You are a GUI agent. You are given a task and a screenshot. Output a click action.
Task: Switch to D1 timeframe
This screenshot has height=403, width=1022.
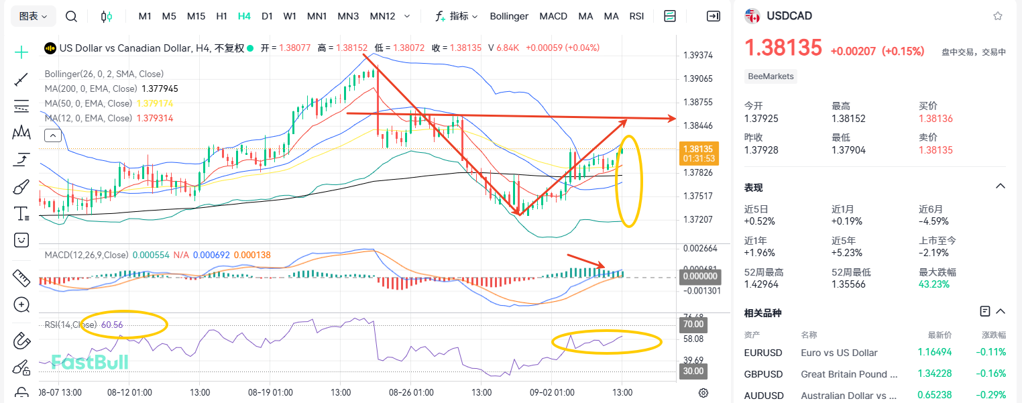click(x=267, y=16)
